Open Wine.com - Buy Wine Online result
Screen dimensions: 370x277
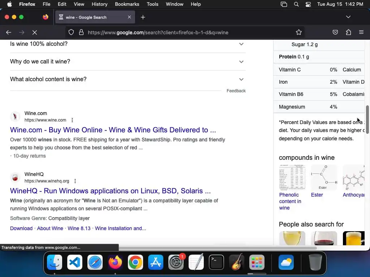[x=113, y=130]
